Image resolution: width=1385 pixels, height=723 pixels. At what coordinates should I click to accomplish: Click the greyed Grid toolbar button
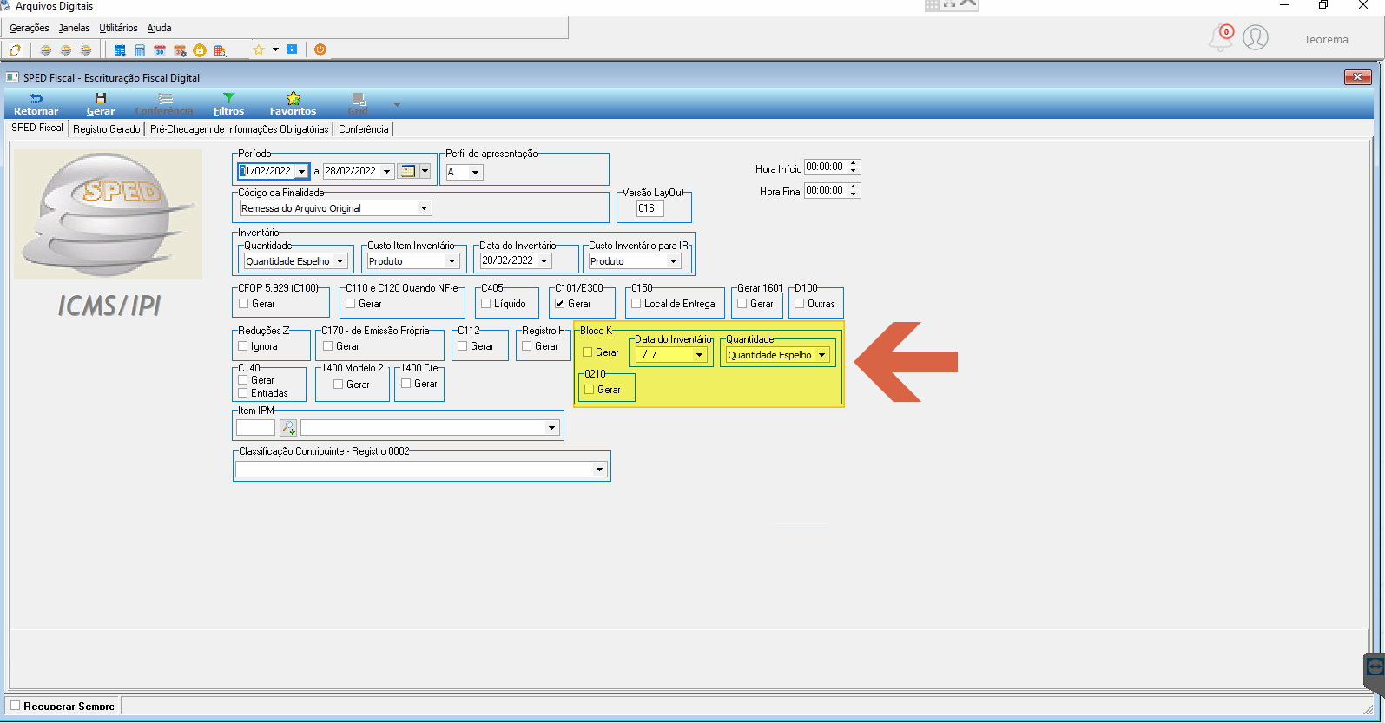[358, 104]
